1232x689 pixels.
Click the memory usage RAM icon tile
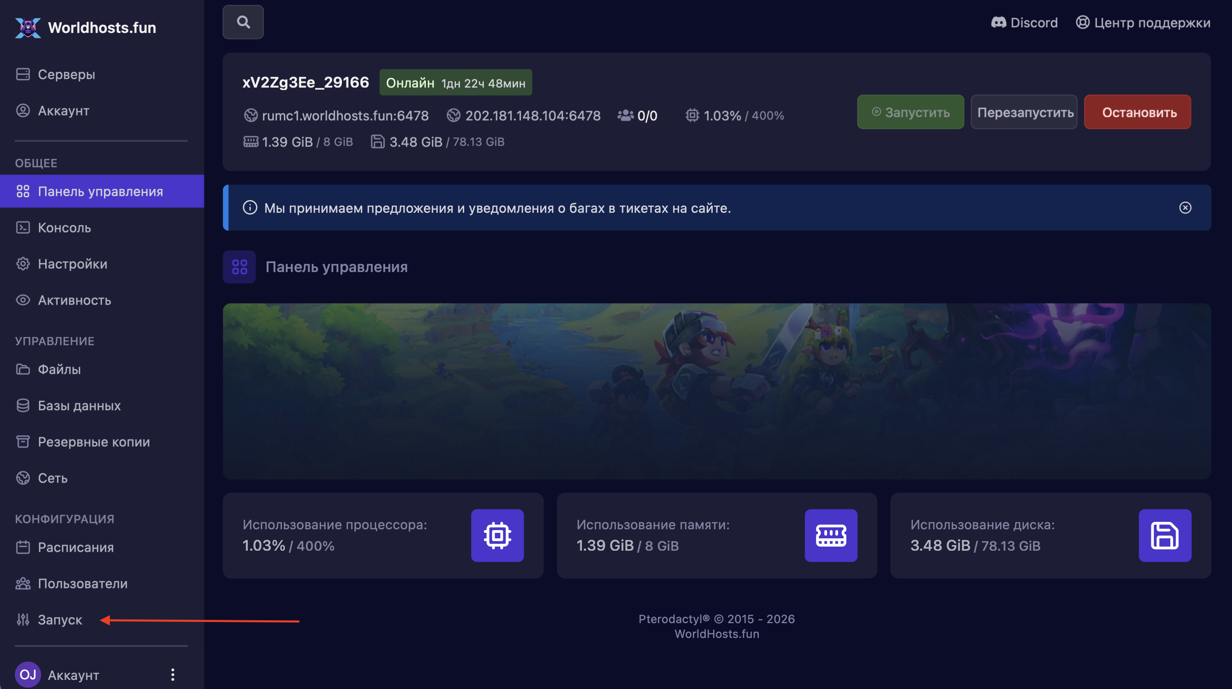831,535
